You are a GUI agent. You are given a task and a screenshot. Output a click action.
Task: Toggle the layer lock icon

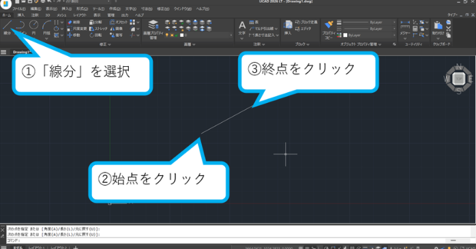click(x=177, y=35)
